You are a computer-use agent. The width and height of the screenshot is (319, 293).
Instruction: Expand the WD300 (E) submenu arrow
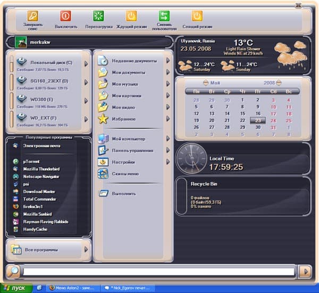86,101
